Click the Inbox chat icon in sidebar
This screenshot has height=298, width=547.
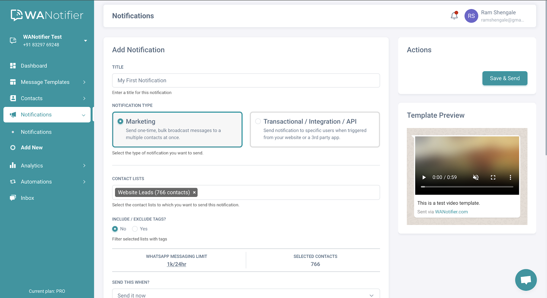coord(13,198)
